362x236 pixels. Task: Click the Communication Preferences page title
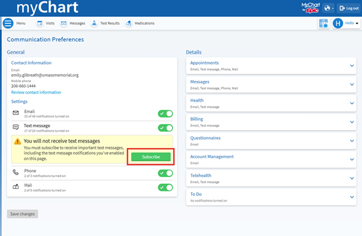tap(45, 40)
